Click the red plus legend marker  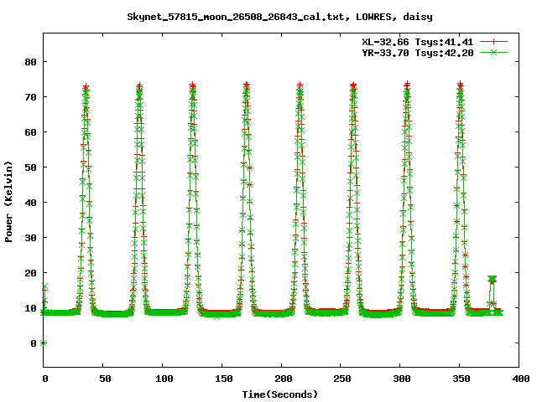[493, 42]
